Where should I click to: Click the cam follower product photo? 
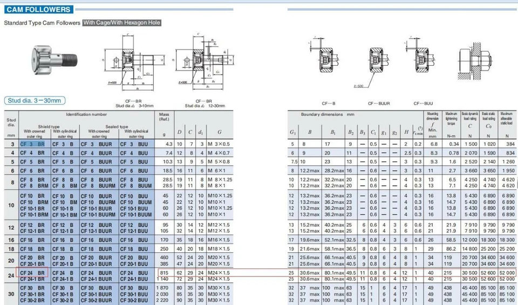(x=54, y=60)
